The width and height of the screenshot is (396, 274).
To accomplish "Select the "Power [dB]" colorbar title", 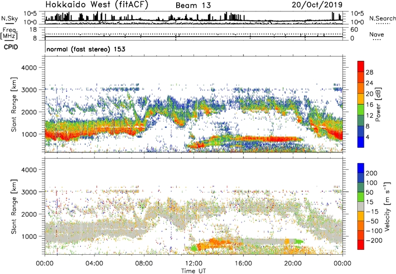I will tap(378, 104).
